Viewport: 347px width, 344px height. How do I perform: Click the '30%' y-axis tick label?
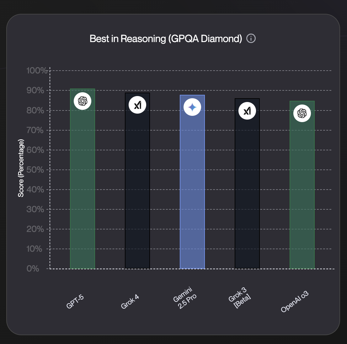pos(35,209)
